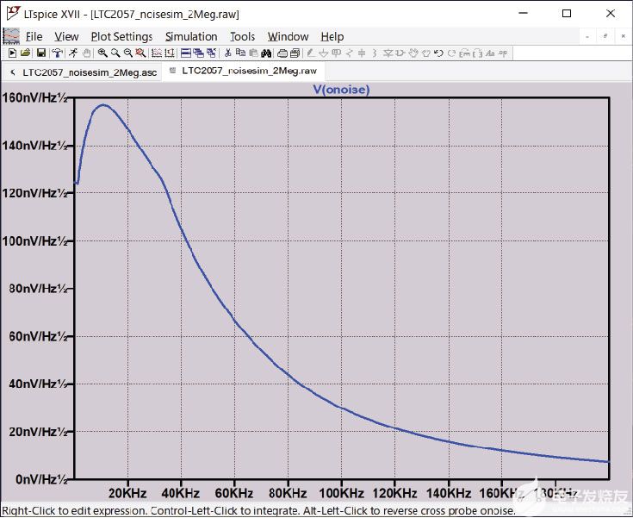Click the status bar hint text
This screenshot has width=633, height=518.
click(x=258, y=511)
